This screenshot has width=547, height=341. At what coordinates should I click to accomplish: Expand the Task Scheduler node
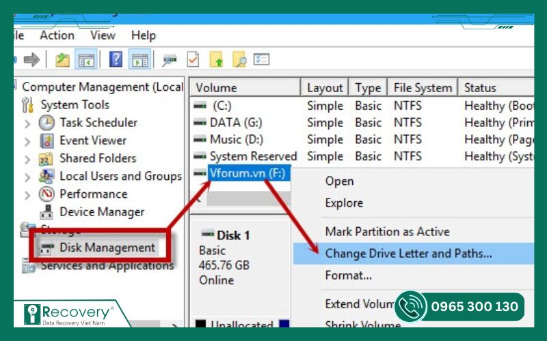click(27, 123)
